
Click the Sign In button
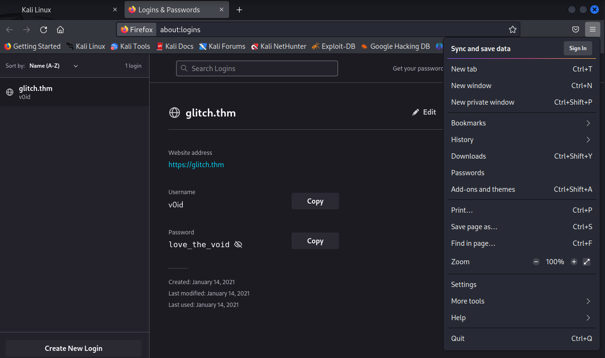pyautogui.click(x=578, y=48)
